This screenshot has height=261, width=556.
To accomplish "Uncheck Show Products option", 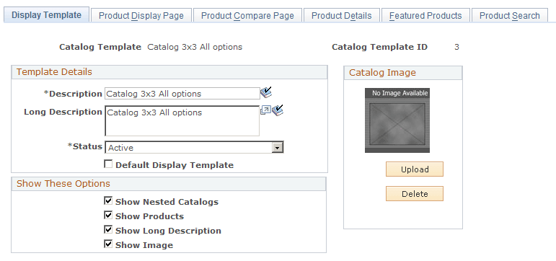I will coord(108,216).
